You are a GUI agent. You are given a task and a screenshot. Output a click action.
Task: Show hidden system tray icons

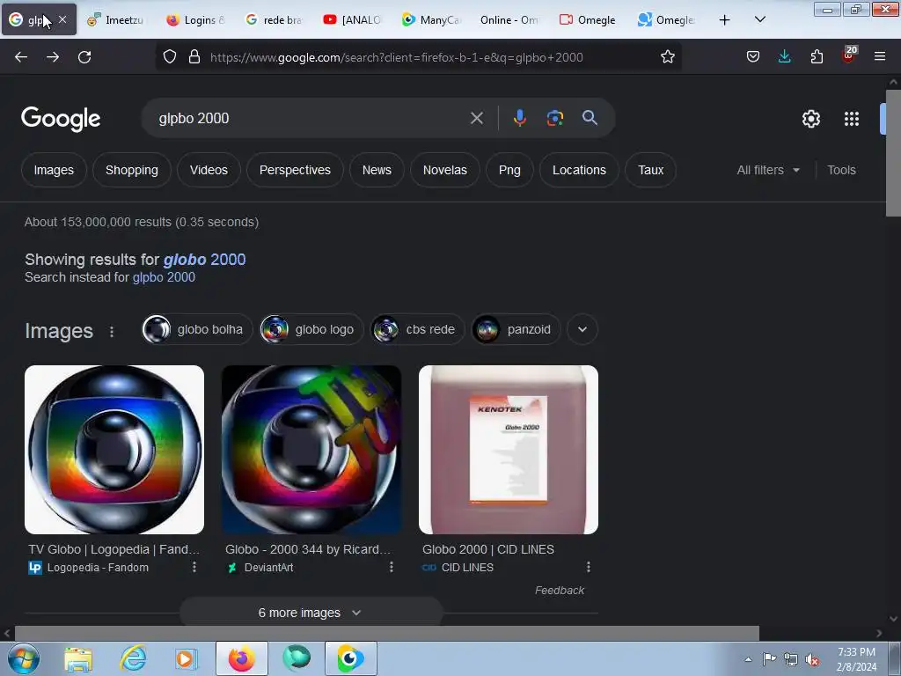[748, 659]
